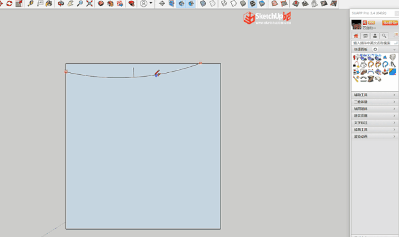Click the Zoom magnifier tool
Screen dimensions: 399x237
pyautogui.click(x=80, y=4)
